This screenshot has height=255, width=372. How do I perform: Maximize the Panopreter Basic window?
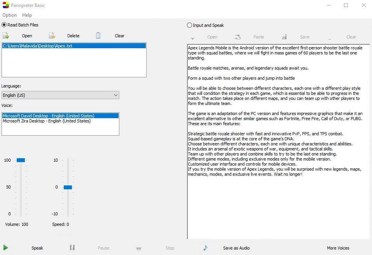[x=346, y=5]
